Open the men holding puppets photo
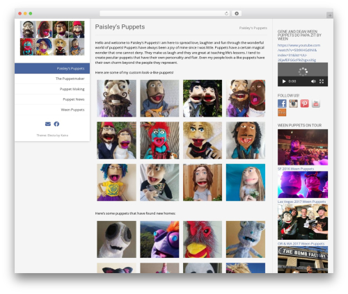The image size is (348, 294). [x=303, y=222]
